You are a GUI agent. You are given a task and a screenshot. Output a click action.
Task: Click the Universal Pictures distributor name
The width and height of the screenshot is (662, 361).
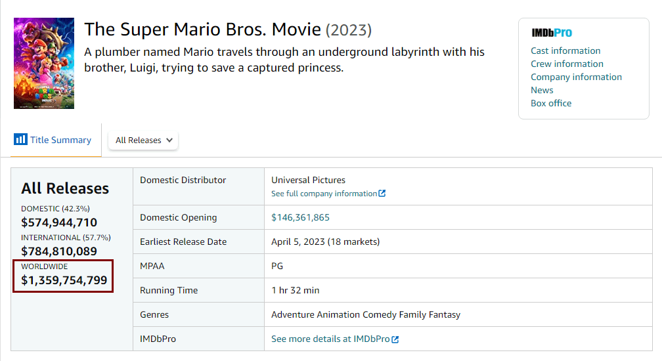point(308,180)
